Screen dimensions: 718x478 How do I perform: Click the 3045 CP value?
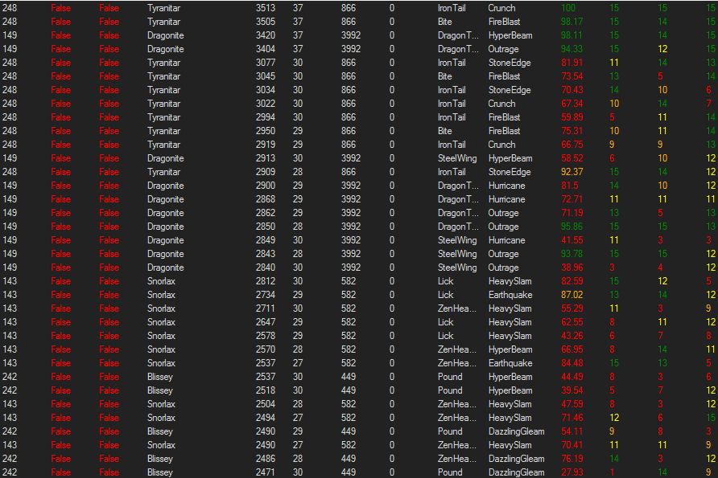pos(265,77)
